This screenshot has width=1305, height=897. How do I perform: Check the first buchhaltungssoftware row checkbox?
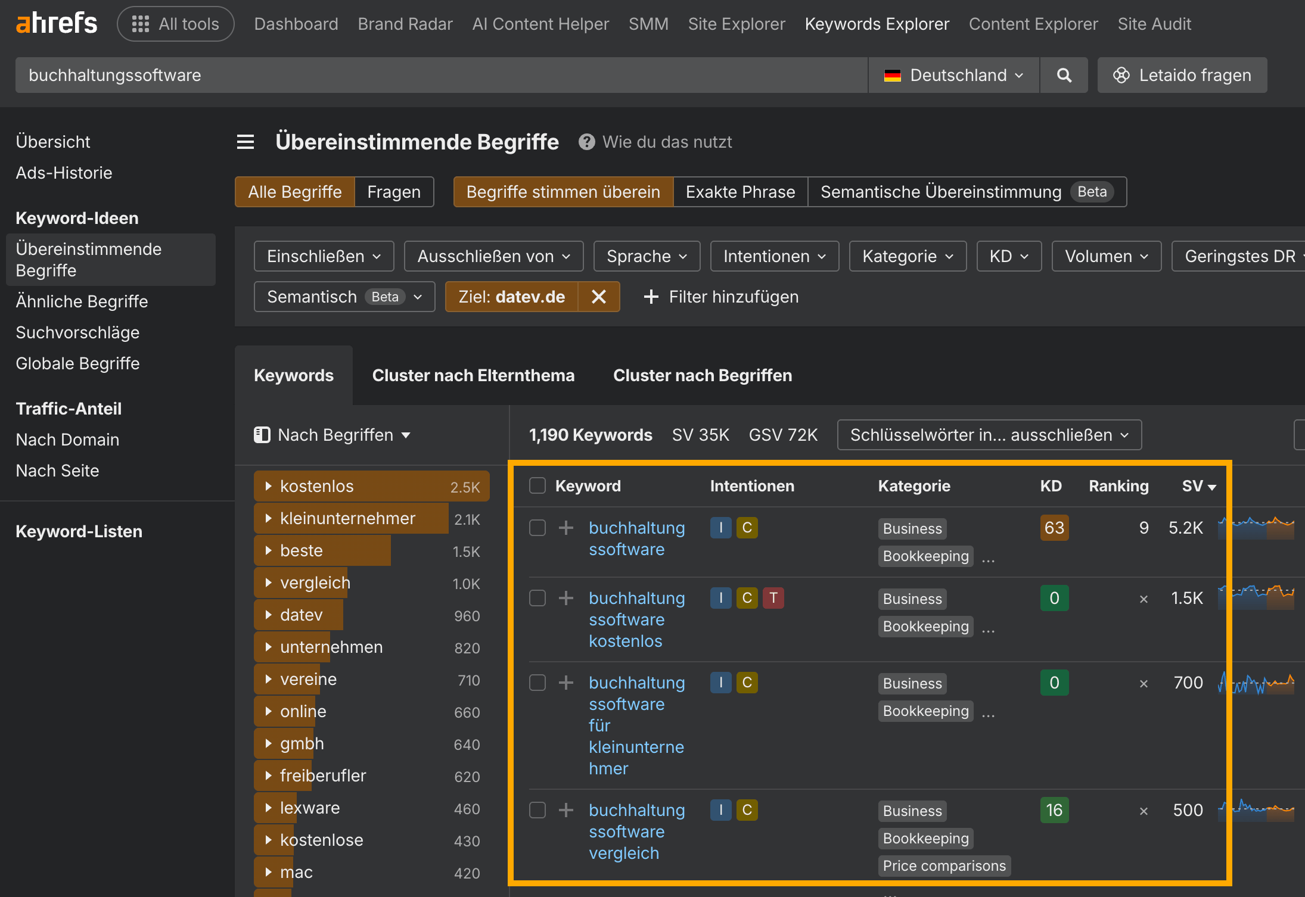click(x=537, y=528)
